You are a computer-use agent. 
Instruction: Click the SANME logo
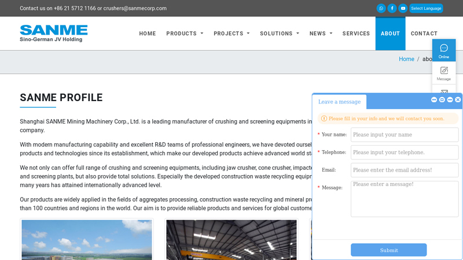click(x=54, y=34)
